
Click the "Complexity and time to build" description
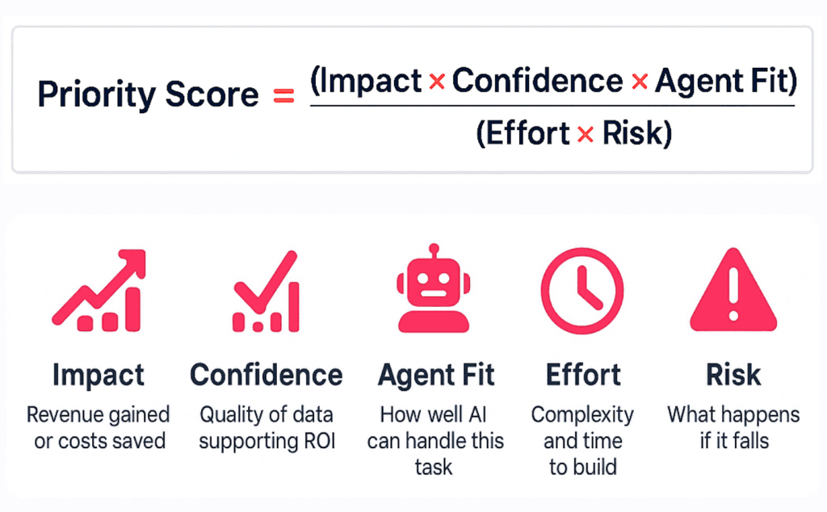pyautogui.click(x=582, y=440)
